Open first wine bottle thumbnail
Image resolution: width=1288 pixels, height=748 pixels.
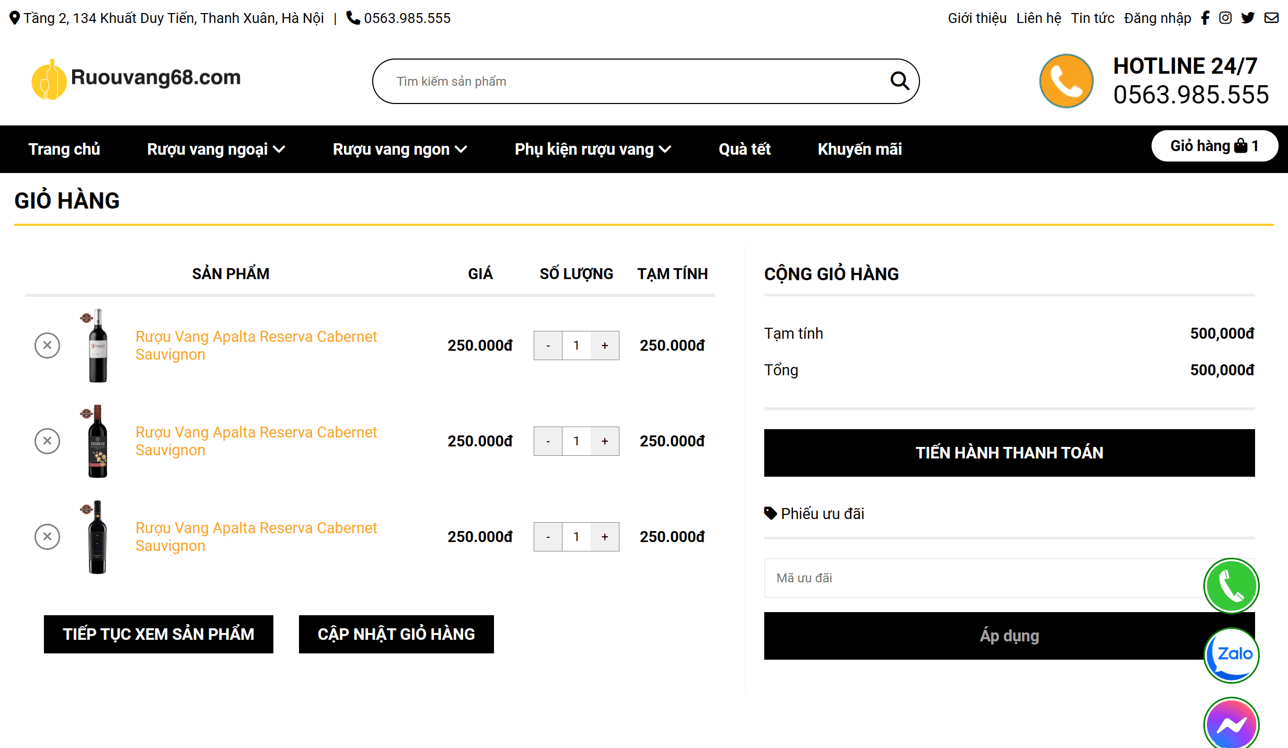tap(97, 346)
